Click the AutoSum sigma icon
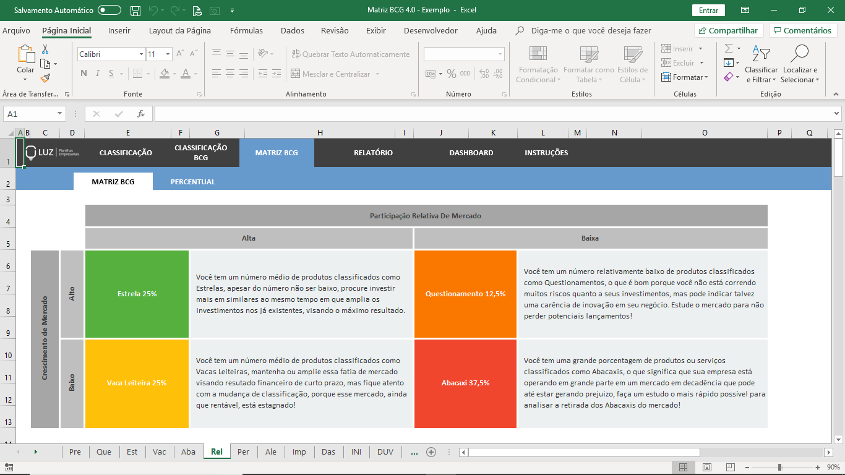 [729, 48]
